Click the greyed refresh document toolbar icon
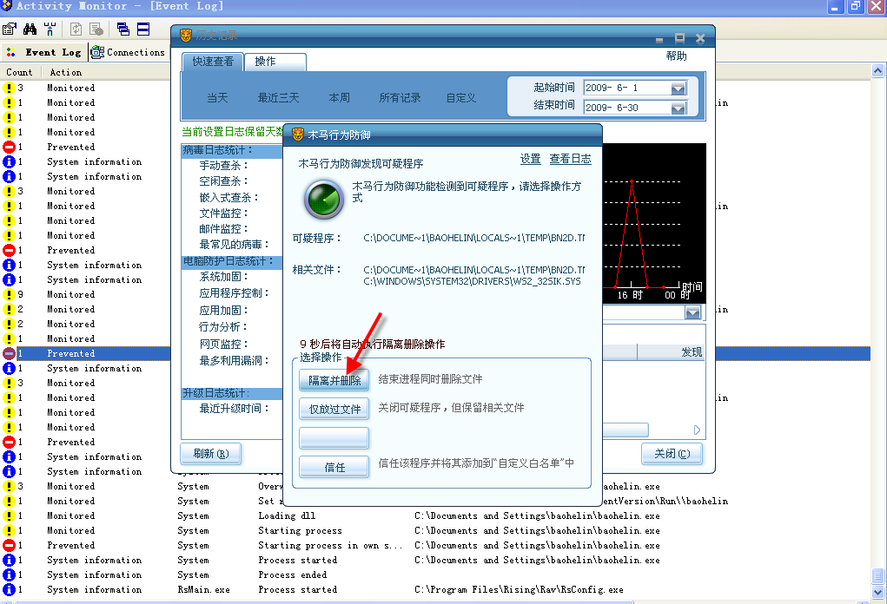Screen dimensions: 887x604 [x=76, y=29]
